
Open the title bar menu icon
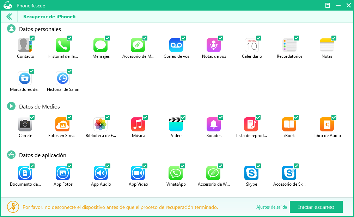tap(327, 5)
